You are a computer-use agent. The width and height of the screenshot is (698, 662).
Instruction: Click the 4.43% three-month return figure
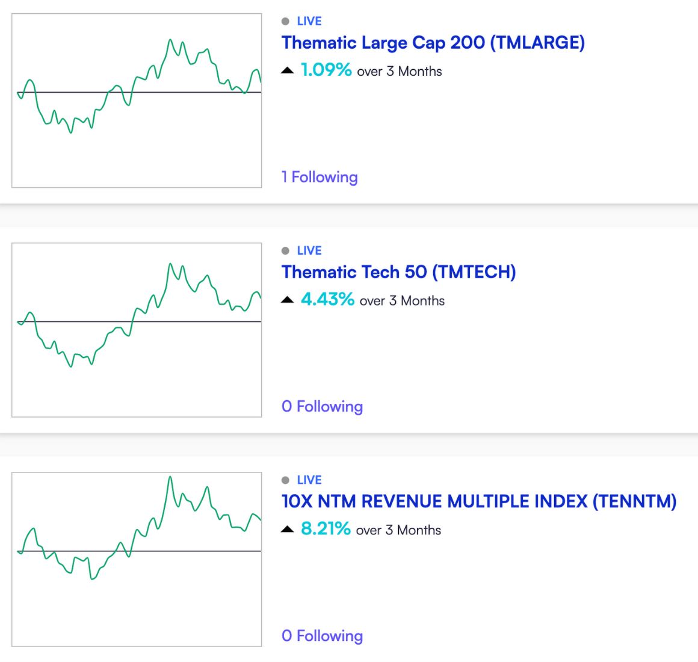tap(327, 299)
